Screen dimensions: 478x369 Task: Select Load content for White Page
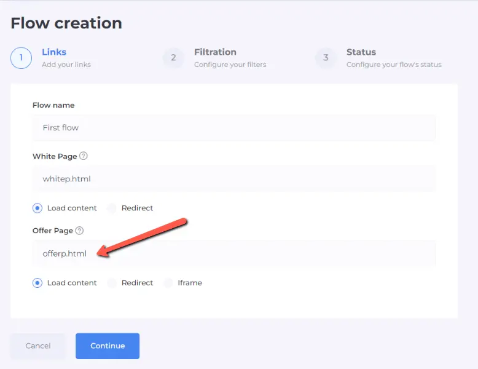click(x=38, y=208)
